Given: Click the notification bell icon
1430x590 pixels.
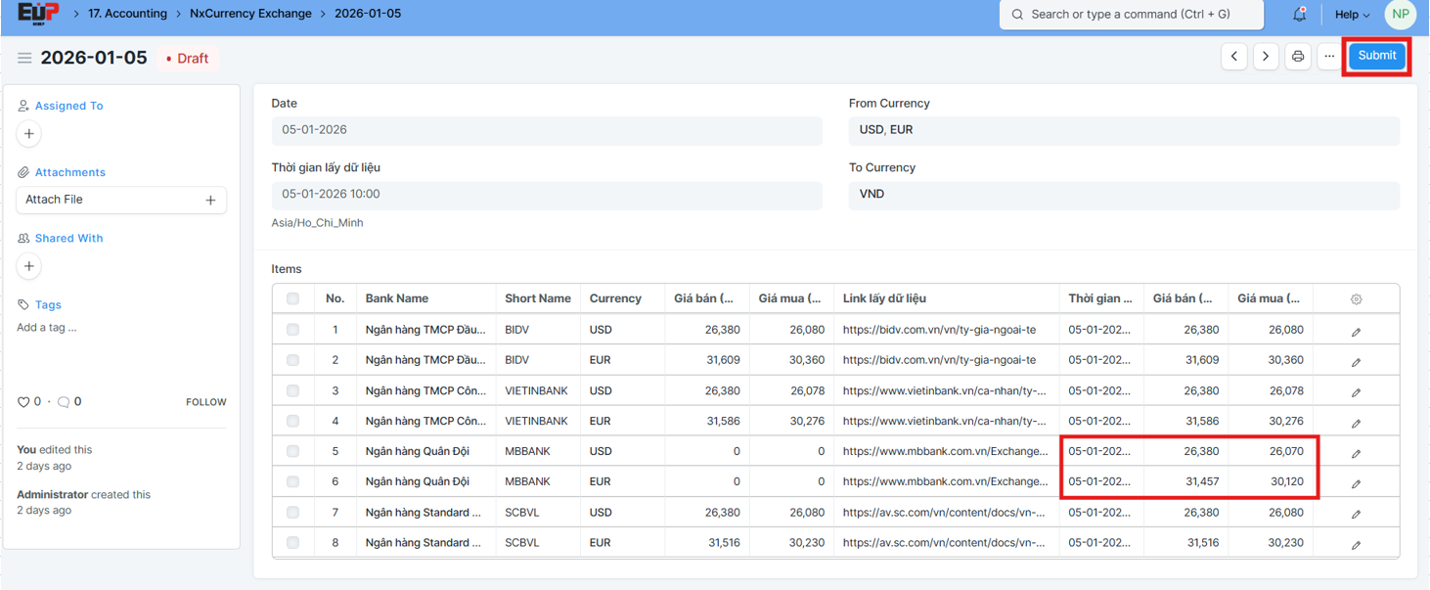Looking at the screenshot, I should (1299, 15).
